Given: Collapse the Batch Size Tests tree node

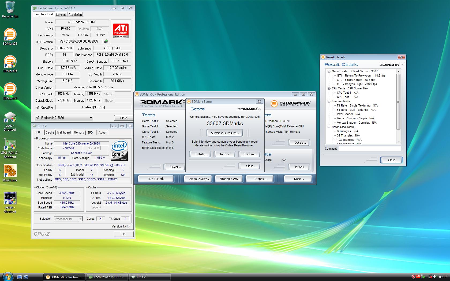Looking at the screenshot, I should click(x=329, y=127).
